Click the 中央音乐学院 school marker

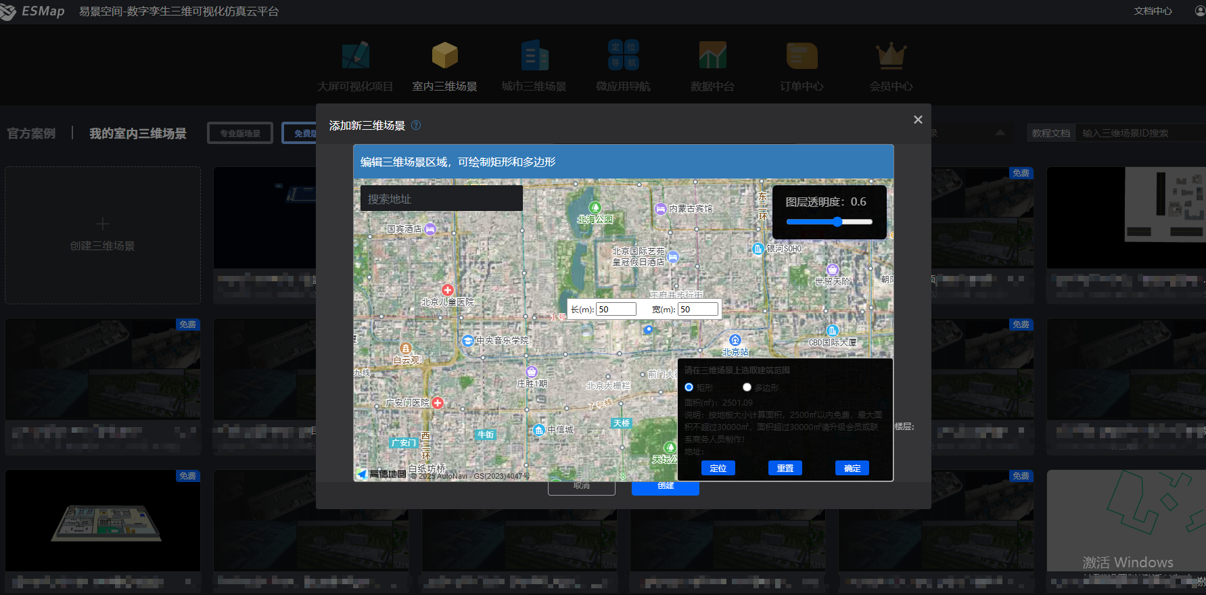point(467,341)
